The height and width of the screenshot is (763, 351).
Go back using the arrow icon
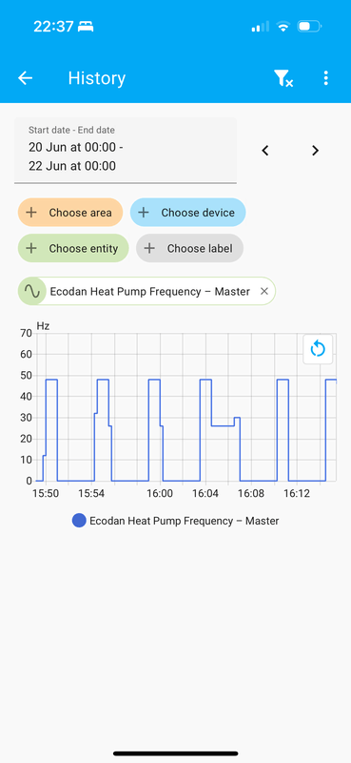[x=26, y=78]
